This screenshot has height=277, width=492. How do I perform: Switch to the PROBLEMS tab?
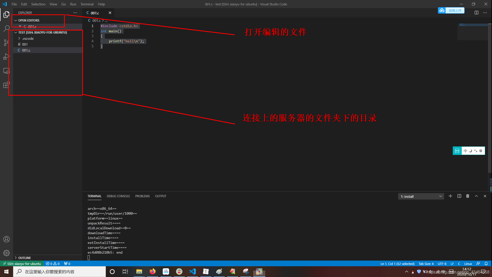pos(142,196)
